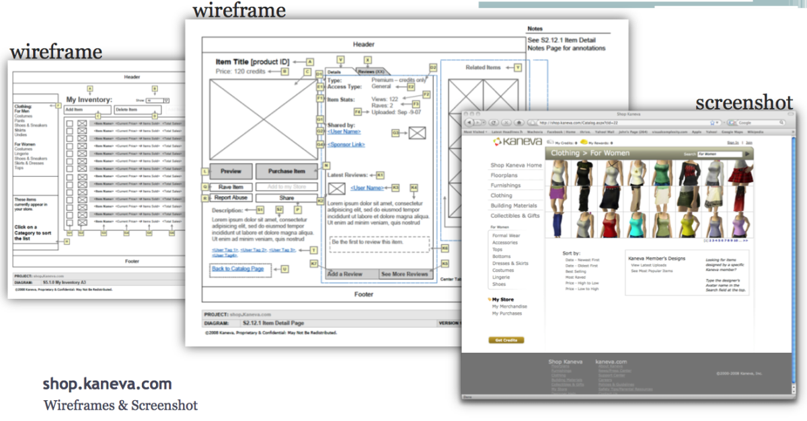Tick the top row checkbox in My Inventory list
807x421 pixels.
(69, 124)
